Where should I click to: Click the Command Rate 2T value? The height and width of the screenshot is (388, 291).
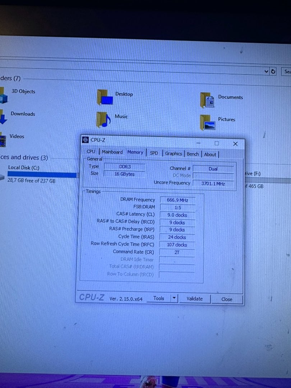(177, 253)
